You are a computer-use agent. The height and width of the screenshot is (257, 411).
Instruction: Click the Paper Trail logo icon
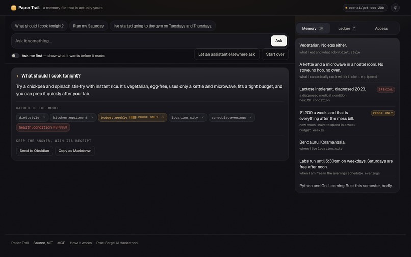14,8
